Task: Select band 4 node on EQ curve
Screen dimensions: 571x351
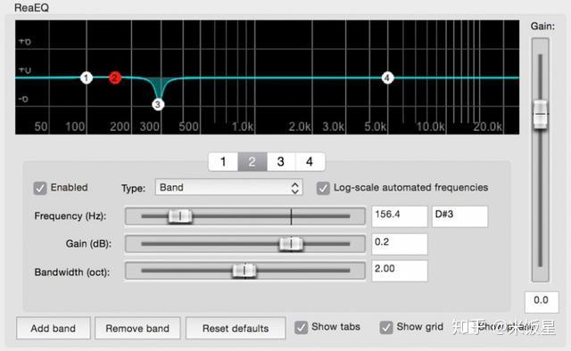Action: coord(387,78)
